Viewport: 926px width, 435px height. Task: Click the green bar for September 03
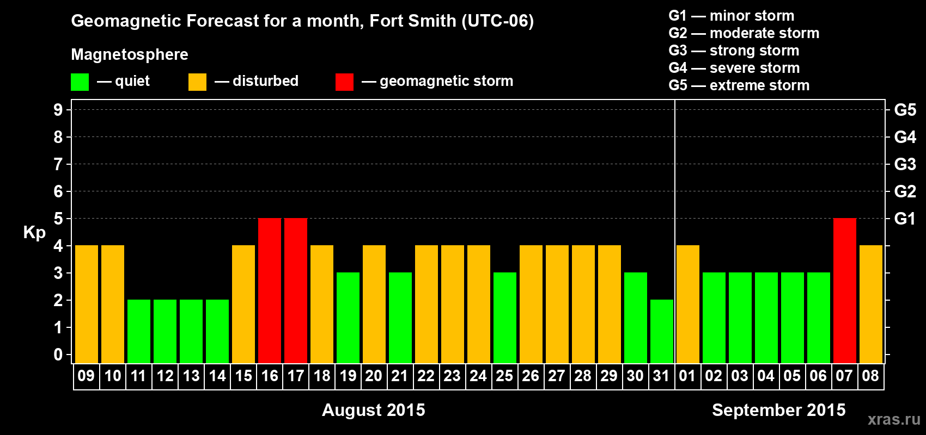coord(740,318)
